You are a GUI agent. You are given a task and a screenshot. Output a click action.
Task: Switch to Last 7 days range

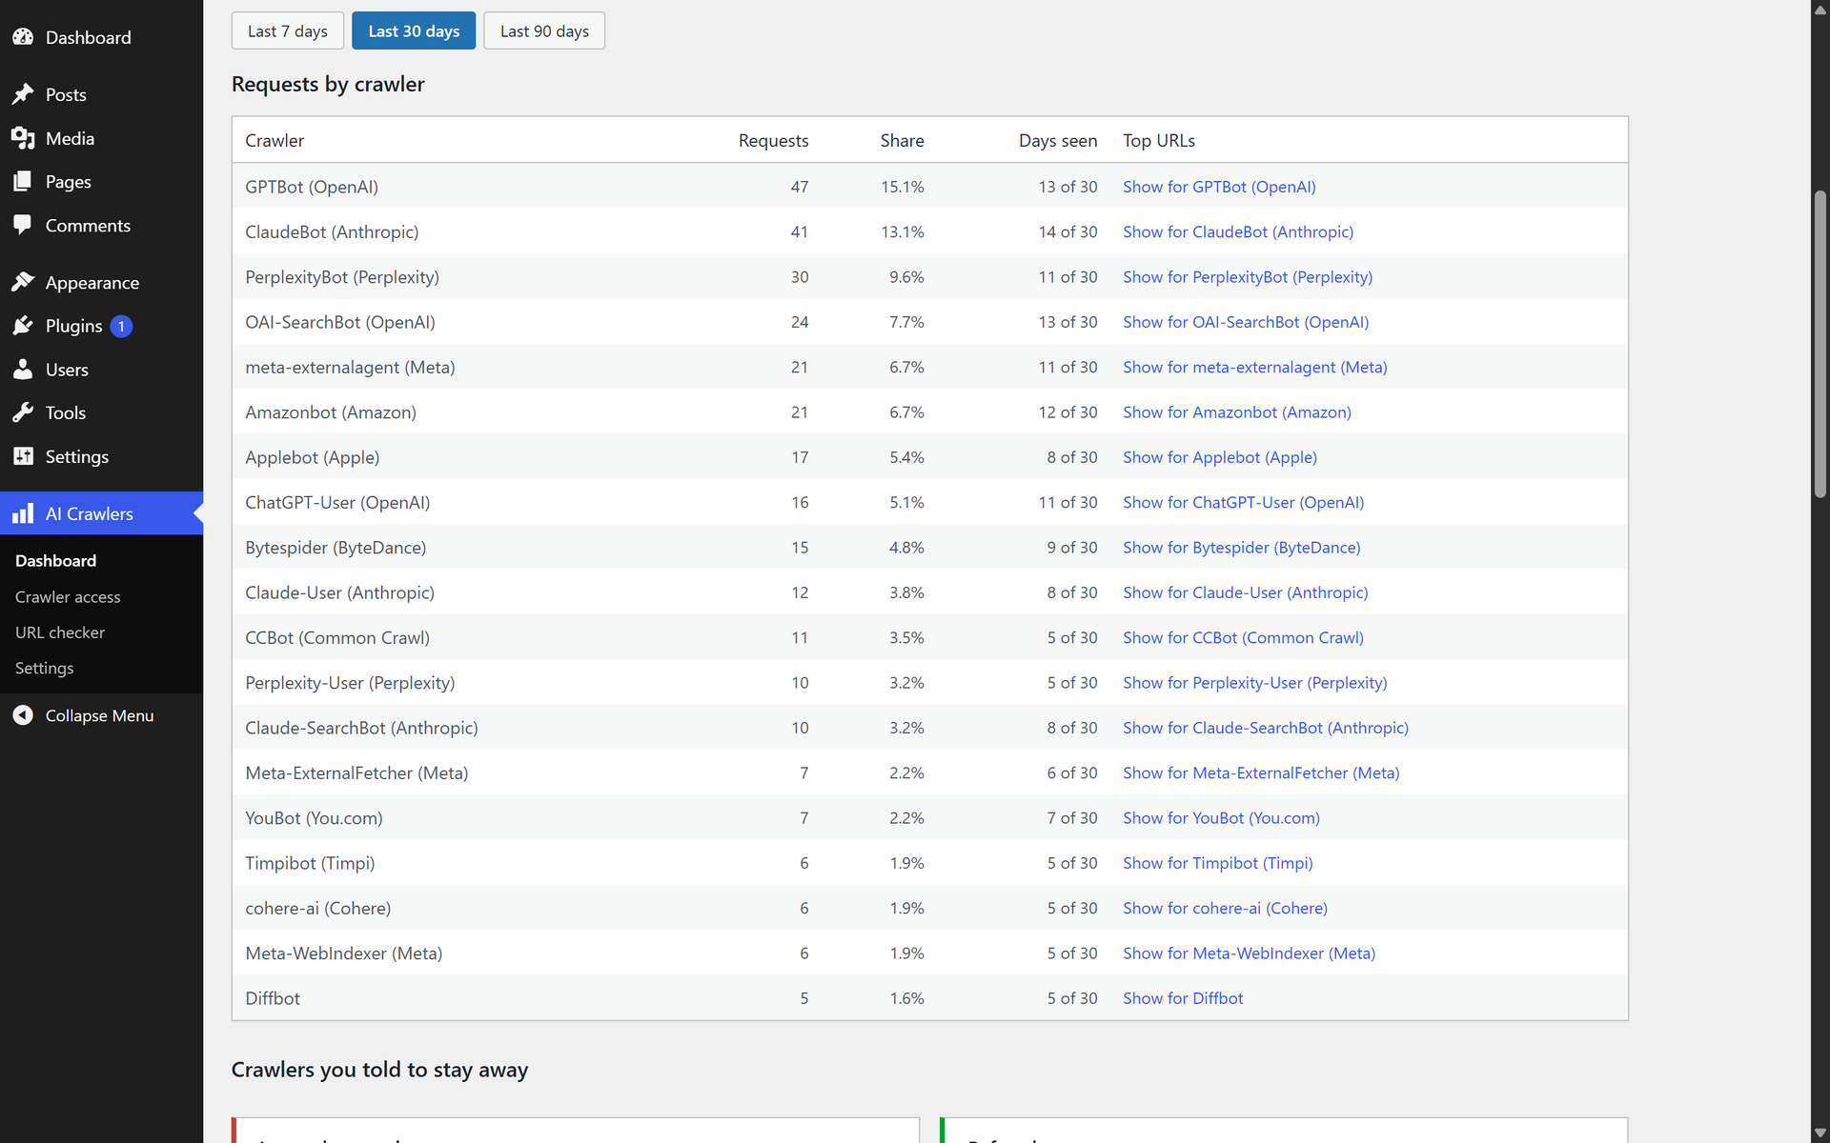click(288, 30)
